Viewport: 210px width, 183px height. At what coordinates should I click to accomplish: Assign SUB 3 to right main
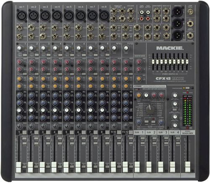click(x=166, y=143)
